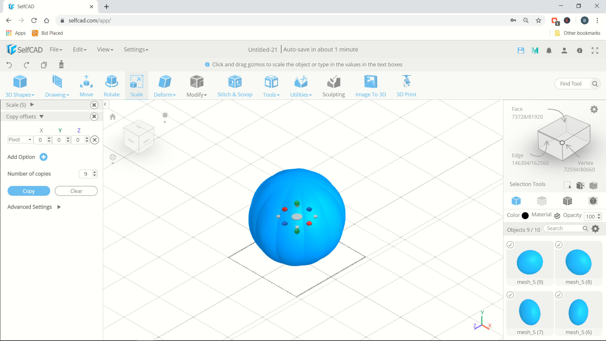Increase Opacity value stepper
Screen dimensions: 606x341
tap(599, 215)
